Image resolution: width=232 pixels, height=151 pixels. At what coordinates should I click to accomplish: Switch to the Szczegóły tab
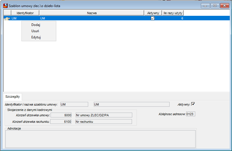click(13, 97)
